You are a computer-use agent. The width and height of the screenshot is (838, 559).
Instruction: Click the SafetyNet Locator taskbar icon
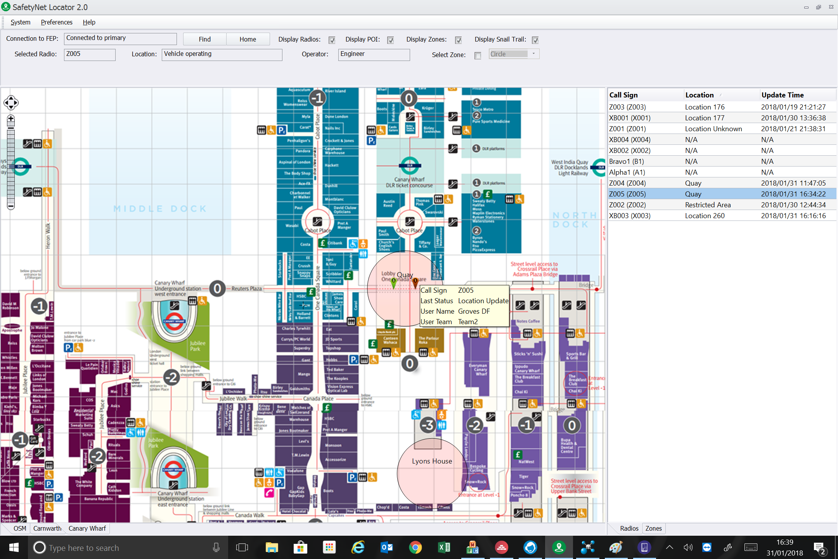pos(559,548)
